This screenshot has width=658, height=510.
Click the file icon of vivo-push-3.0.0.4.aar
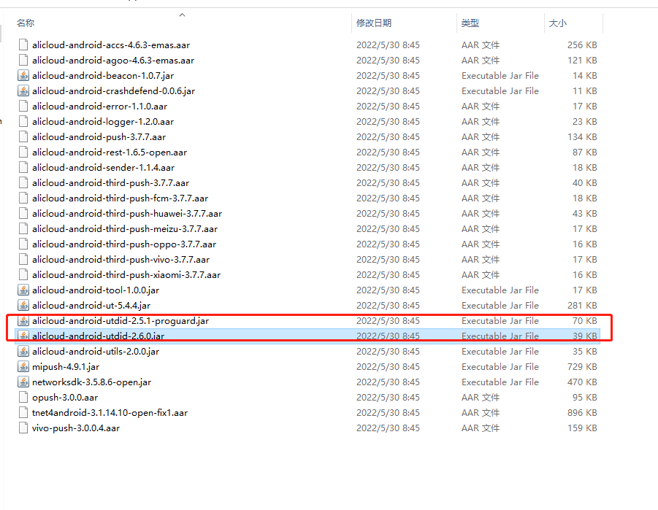pos(23,428)
